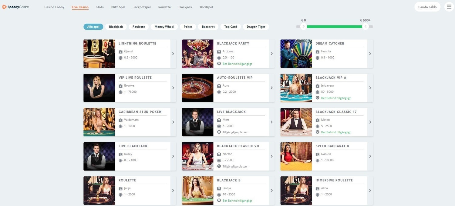The image size is (455, 206).
Task: Open Blackjack Party via its arrow
Action: click(272, 54)
